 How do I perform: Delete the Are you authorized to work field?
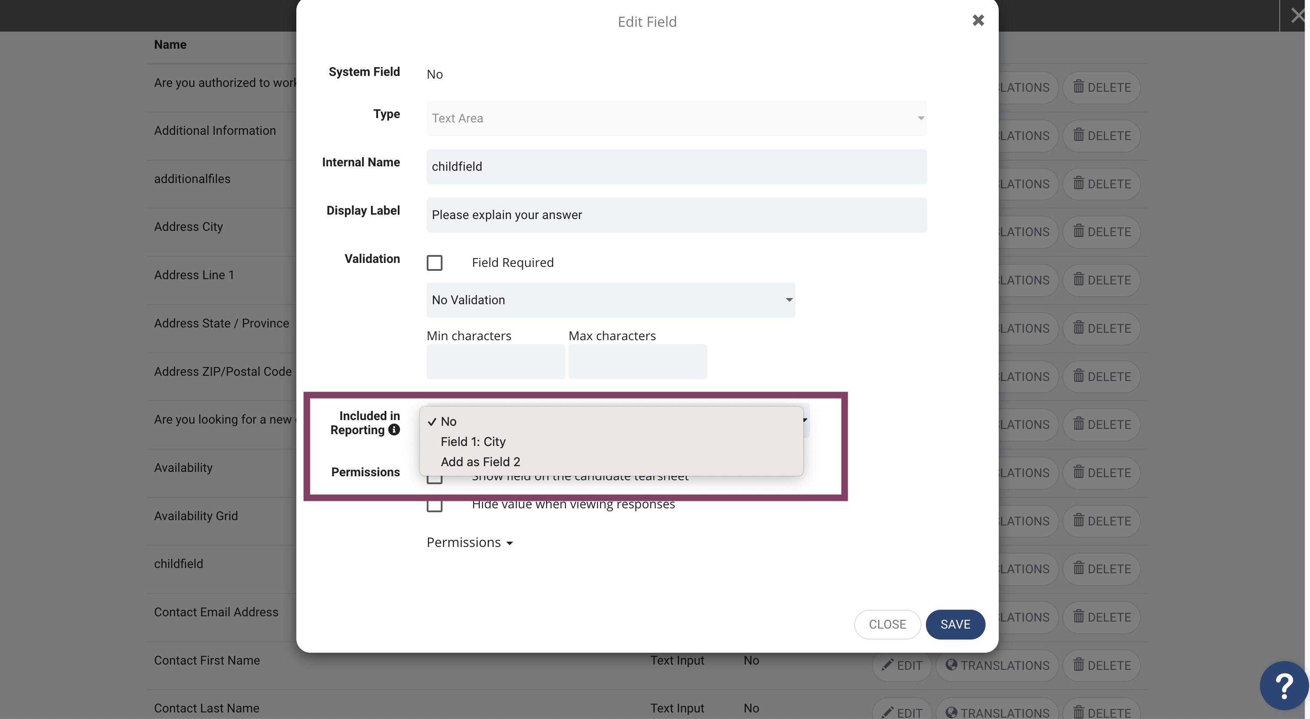(x=1101, y=87)
